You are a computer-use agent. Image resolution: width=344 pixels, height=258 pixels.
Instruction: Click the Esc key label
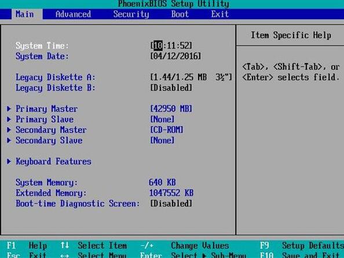13,255
